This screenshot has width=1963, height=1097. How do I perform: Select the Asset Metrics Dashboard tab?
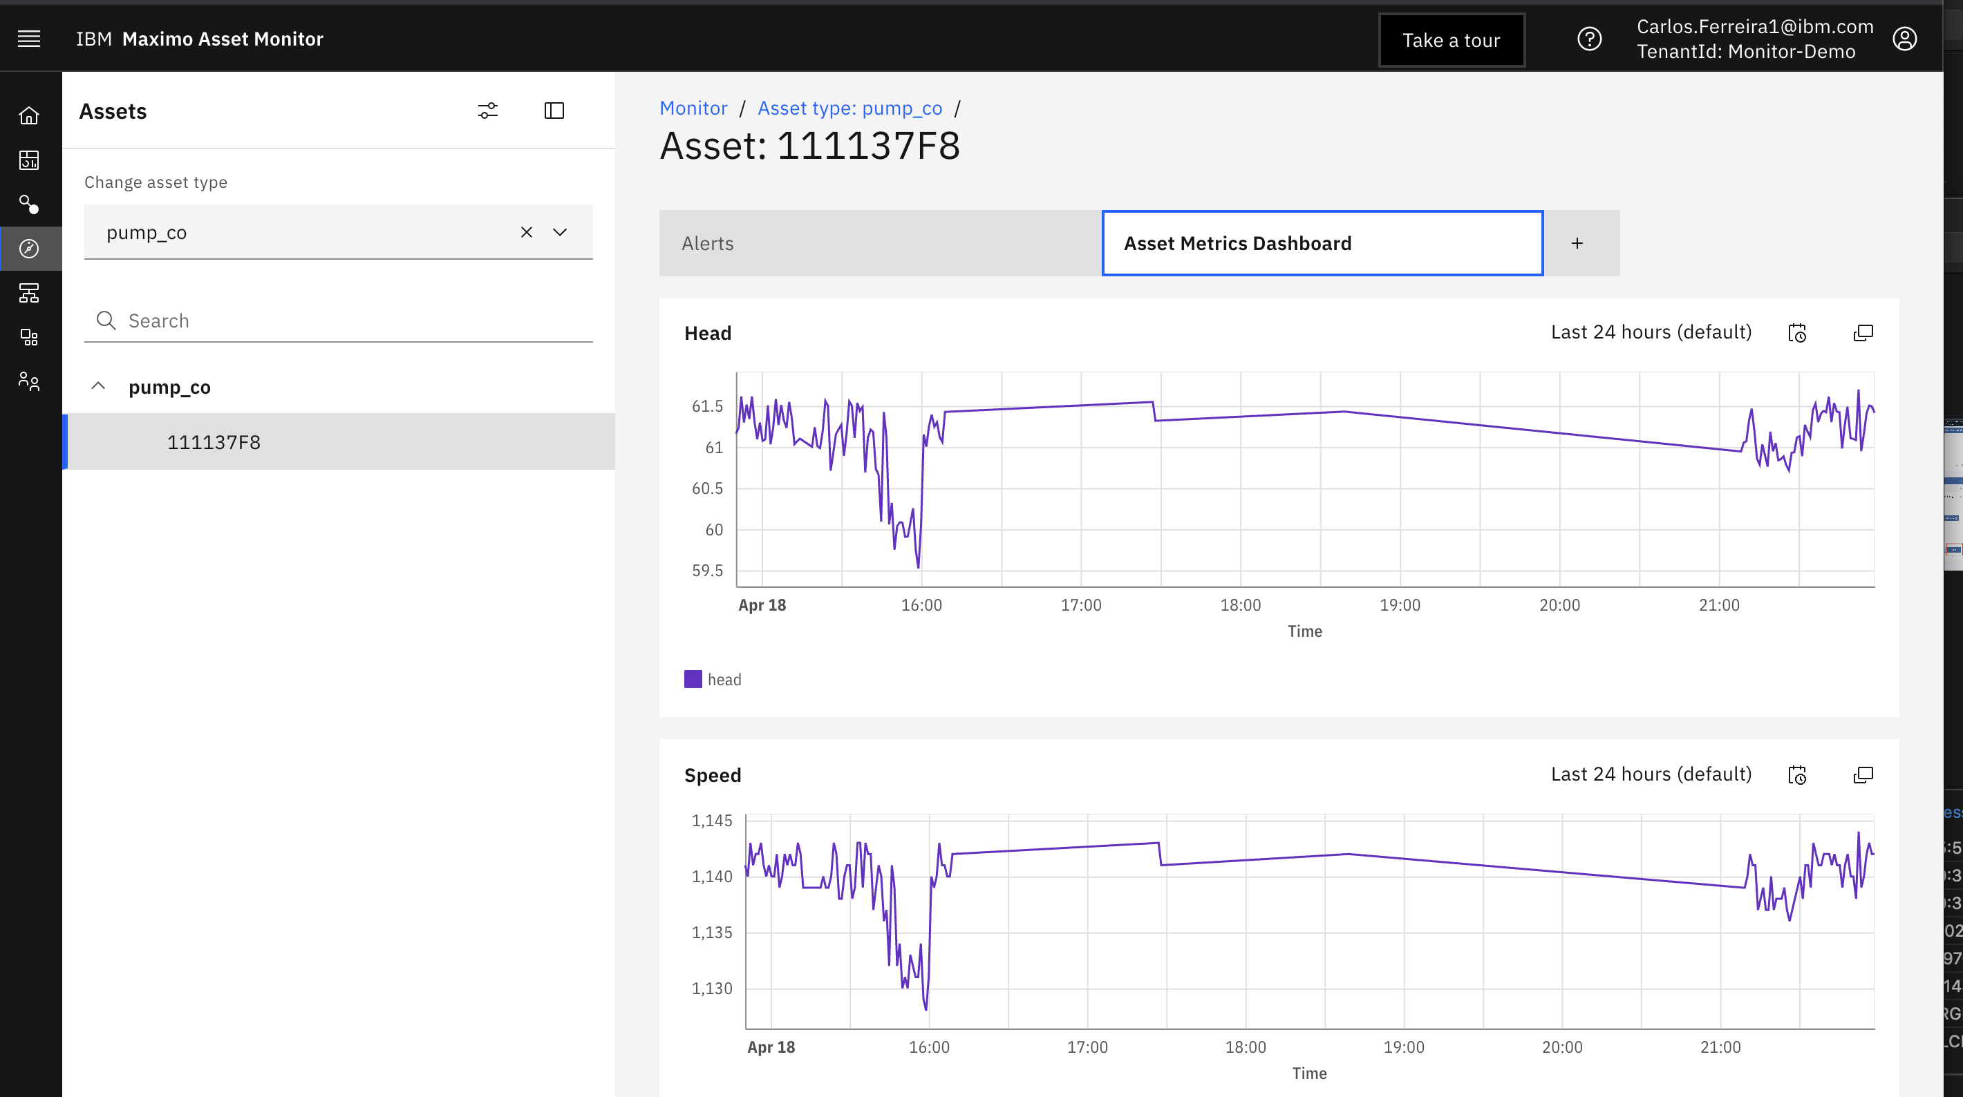coord(1322,243)
